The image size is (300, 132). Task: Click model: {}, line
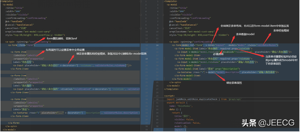[181, 126]
